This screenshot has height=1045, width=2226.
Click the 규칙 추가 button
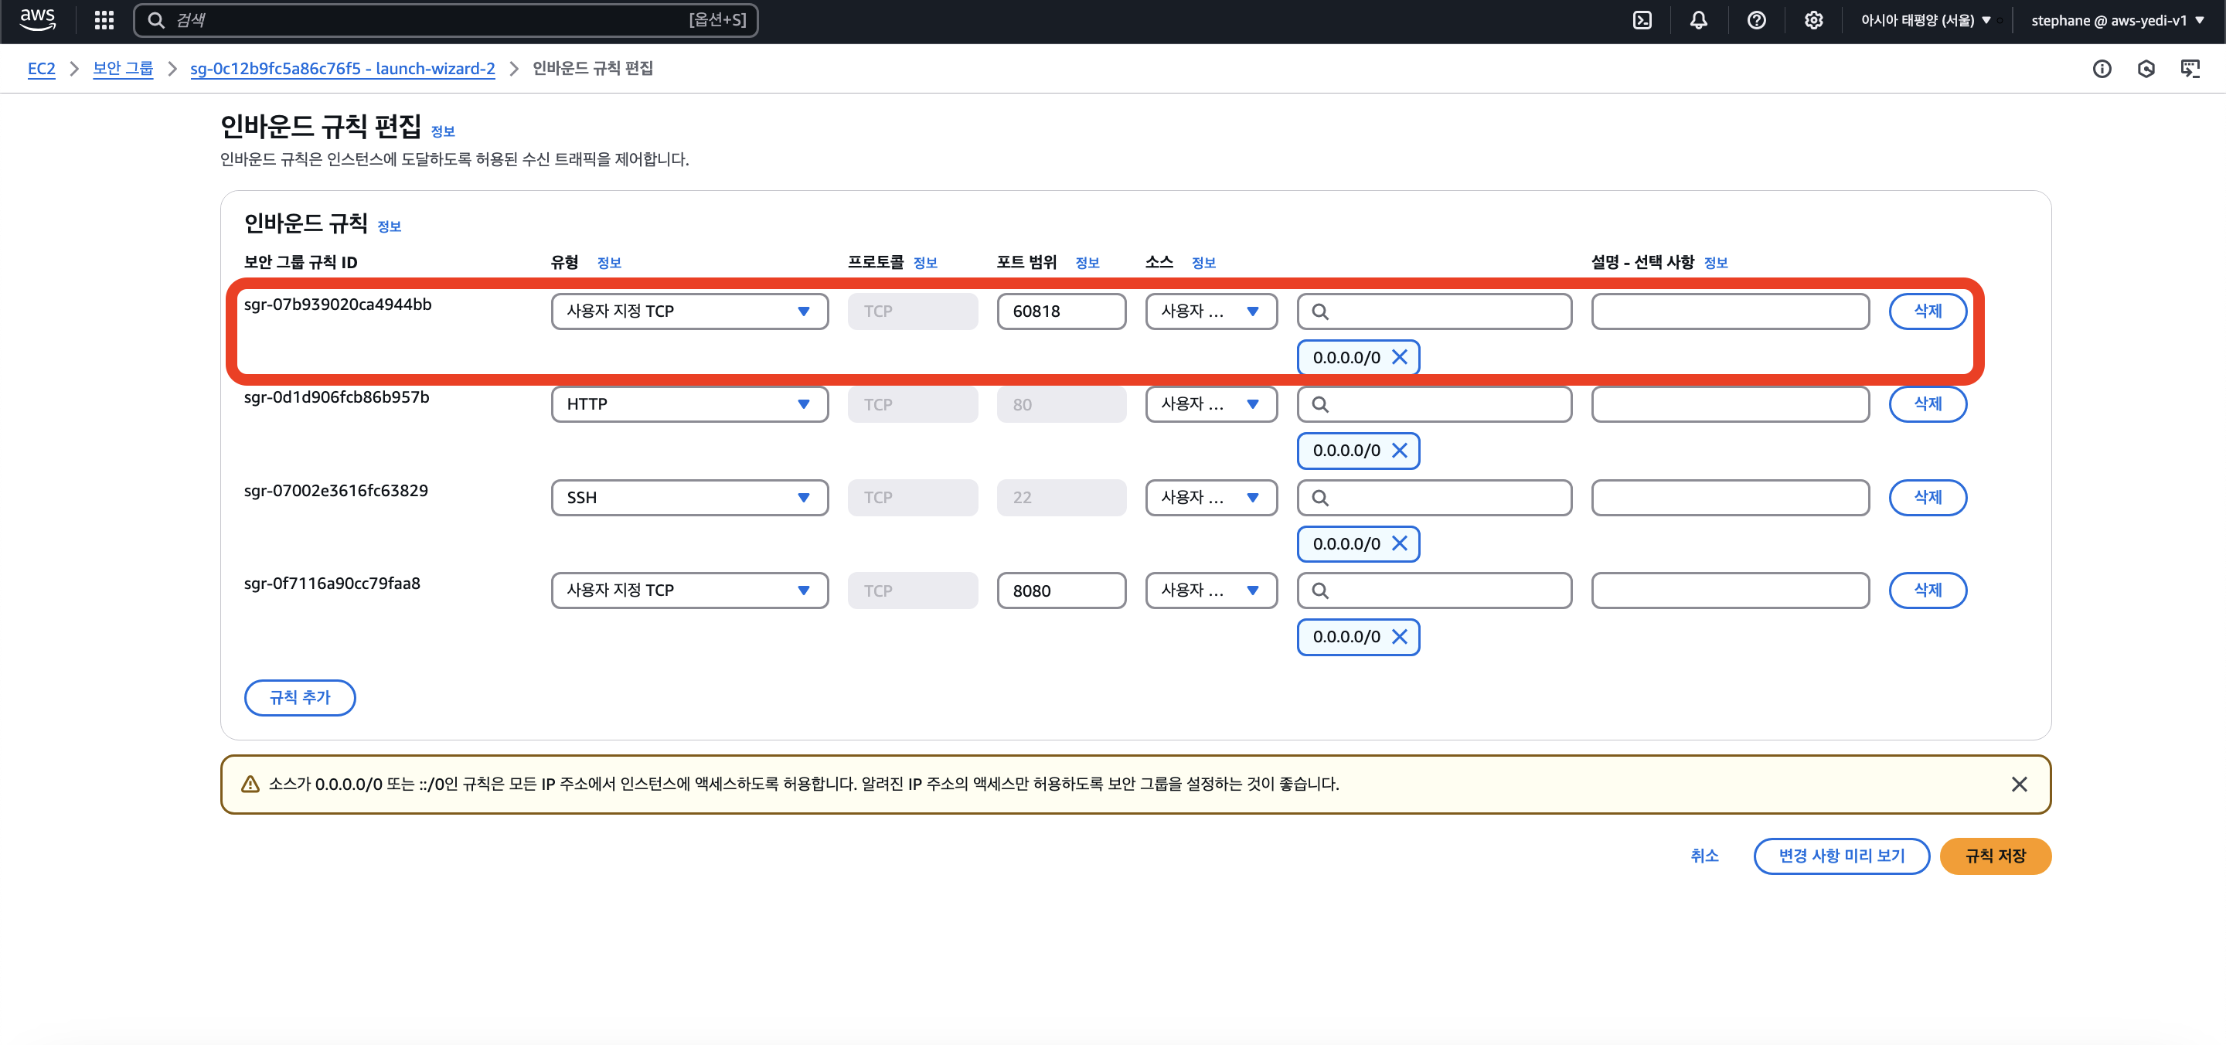[x=299, y=697]
